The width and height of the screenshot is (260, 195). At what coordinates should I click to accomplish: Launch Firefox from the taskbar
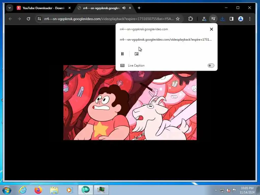point(38,190)
